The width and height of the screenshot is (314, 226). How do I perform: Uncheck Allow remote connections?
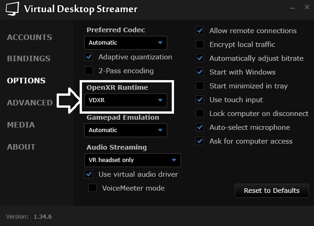coord(200,31)
